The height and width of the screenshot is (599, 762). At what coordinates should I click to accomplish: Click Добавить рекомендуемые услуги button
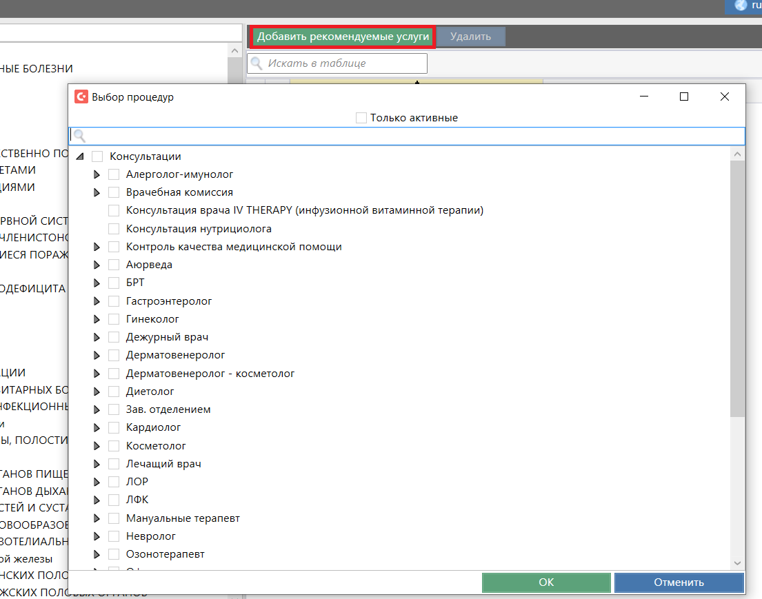[x=343, y=37]
